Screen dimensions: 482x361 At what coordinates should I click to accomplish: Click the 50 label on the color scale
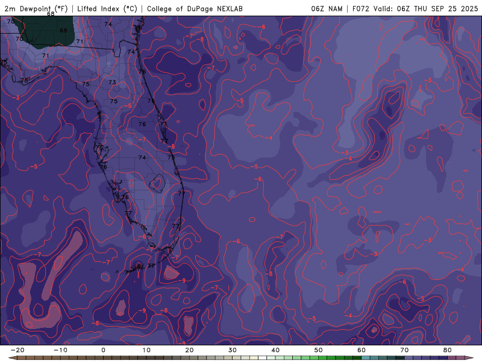tap(319, 350)
